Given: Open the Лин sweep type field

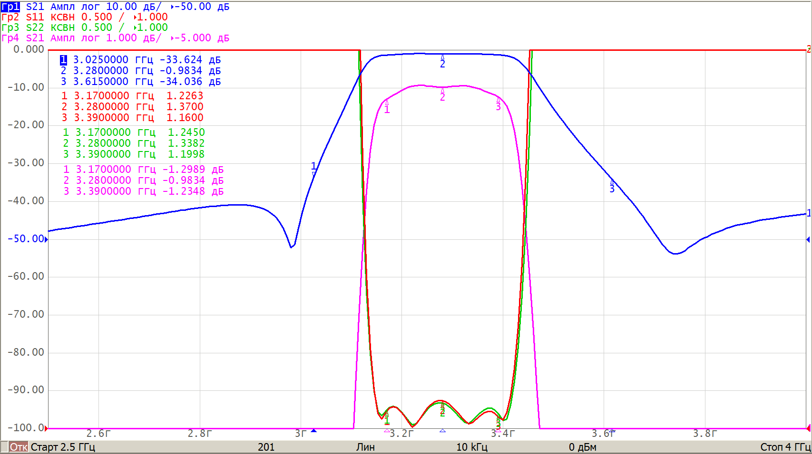Looking at the screenshot, I should point(365,447).
